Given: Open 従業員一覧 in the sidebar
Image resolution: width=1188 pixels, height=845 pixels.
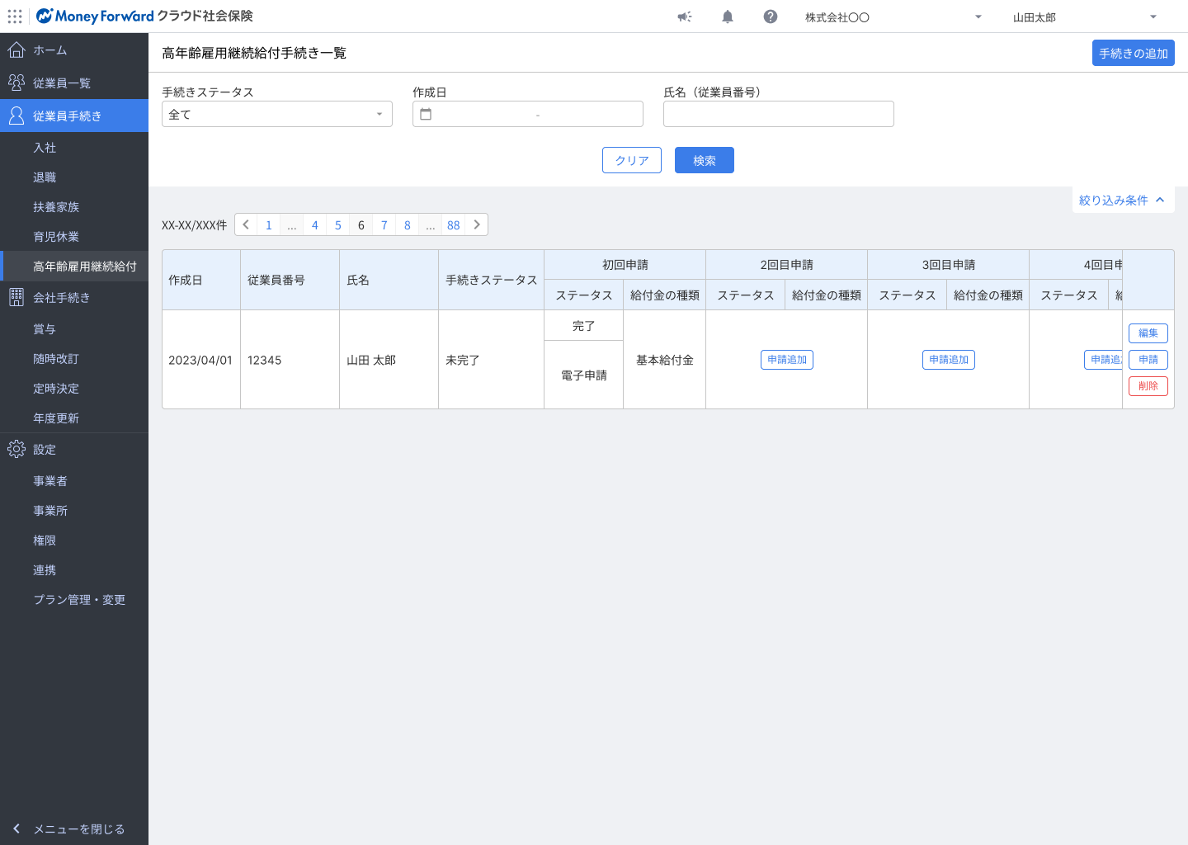Looking at the screenshot, I should click(x=74, y=83).
